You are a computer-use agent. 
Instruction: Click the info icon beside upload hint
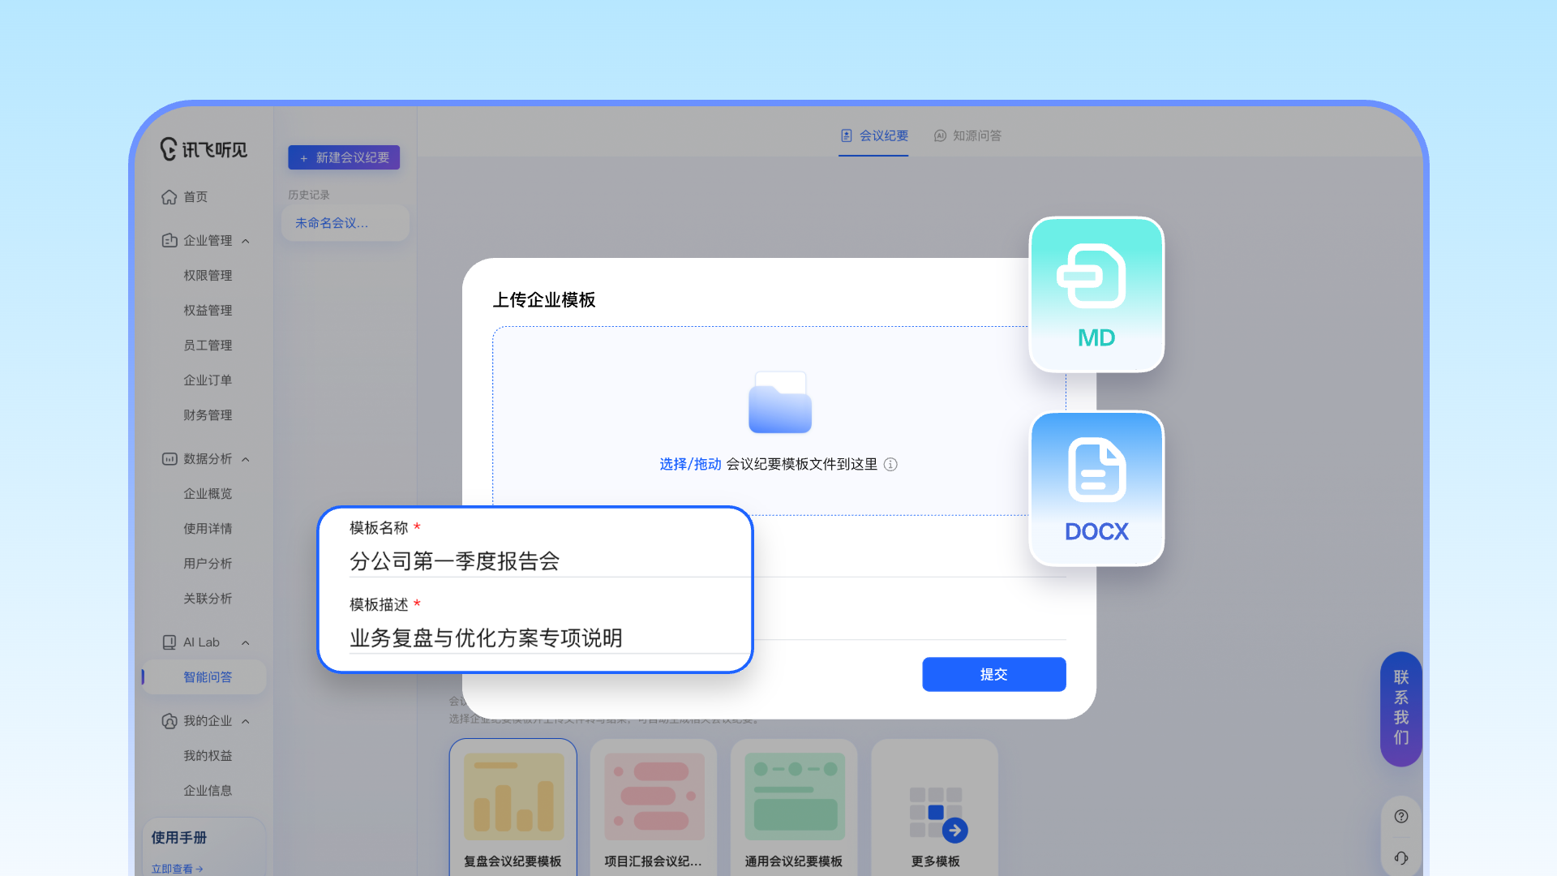(890, 464)
